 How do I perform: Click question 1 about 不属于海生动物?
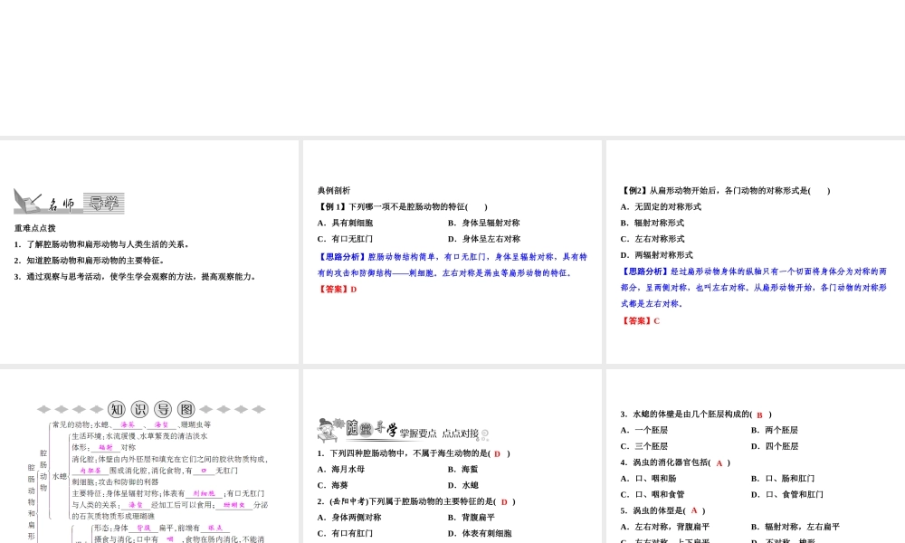click(x=414, y=453)
